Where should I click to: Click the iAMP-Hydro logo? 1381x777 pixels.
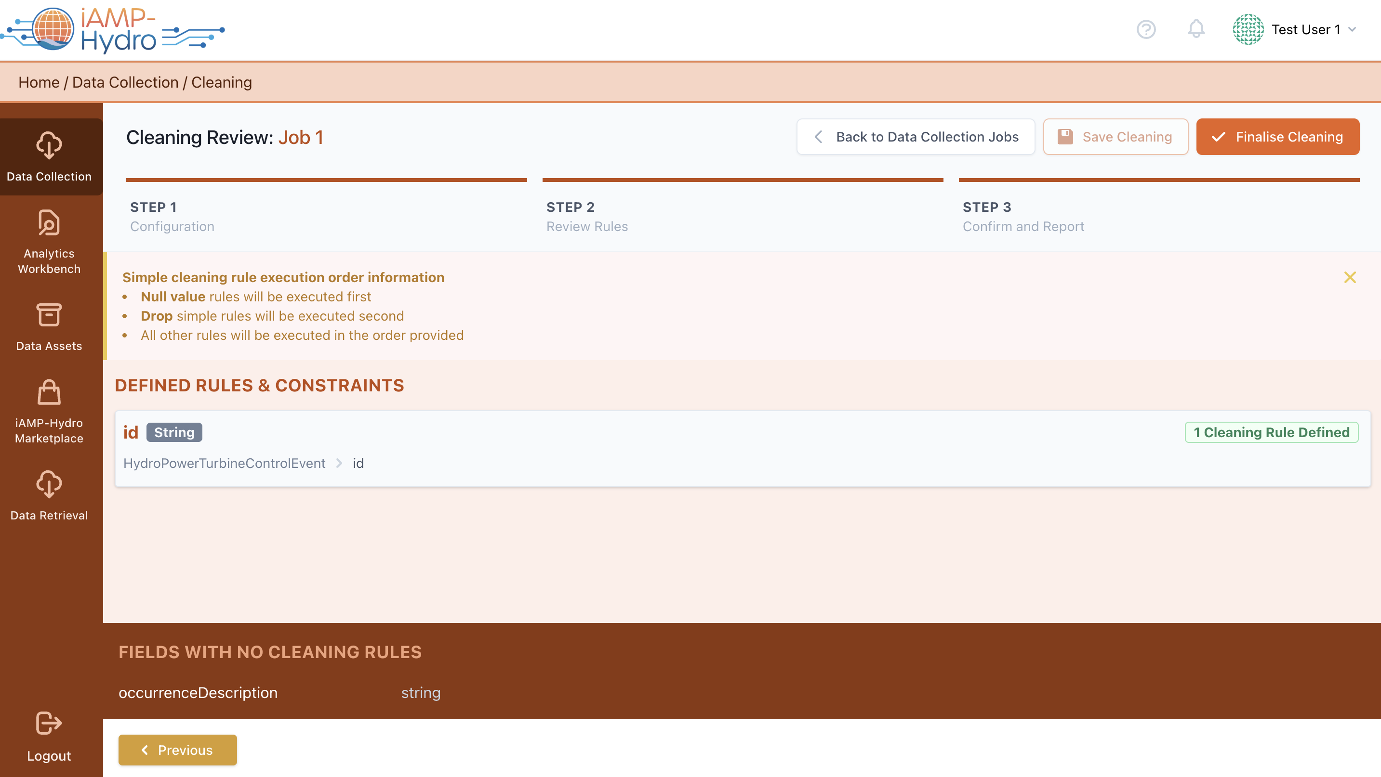coord(113,29)
